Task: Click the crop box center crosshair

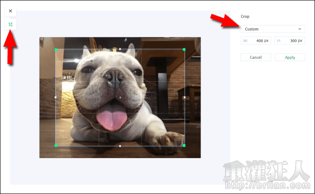Action: pos(120,97)
